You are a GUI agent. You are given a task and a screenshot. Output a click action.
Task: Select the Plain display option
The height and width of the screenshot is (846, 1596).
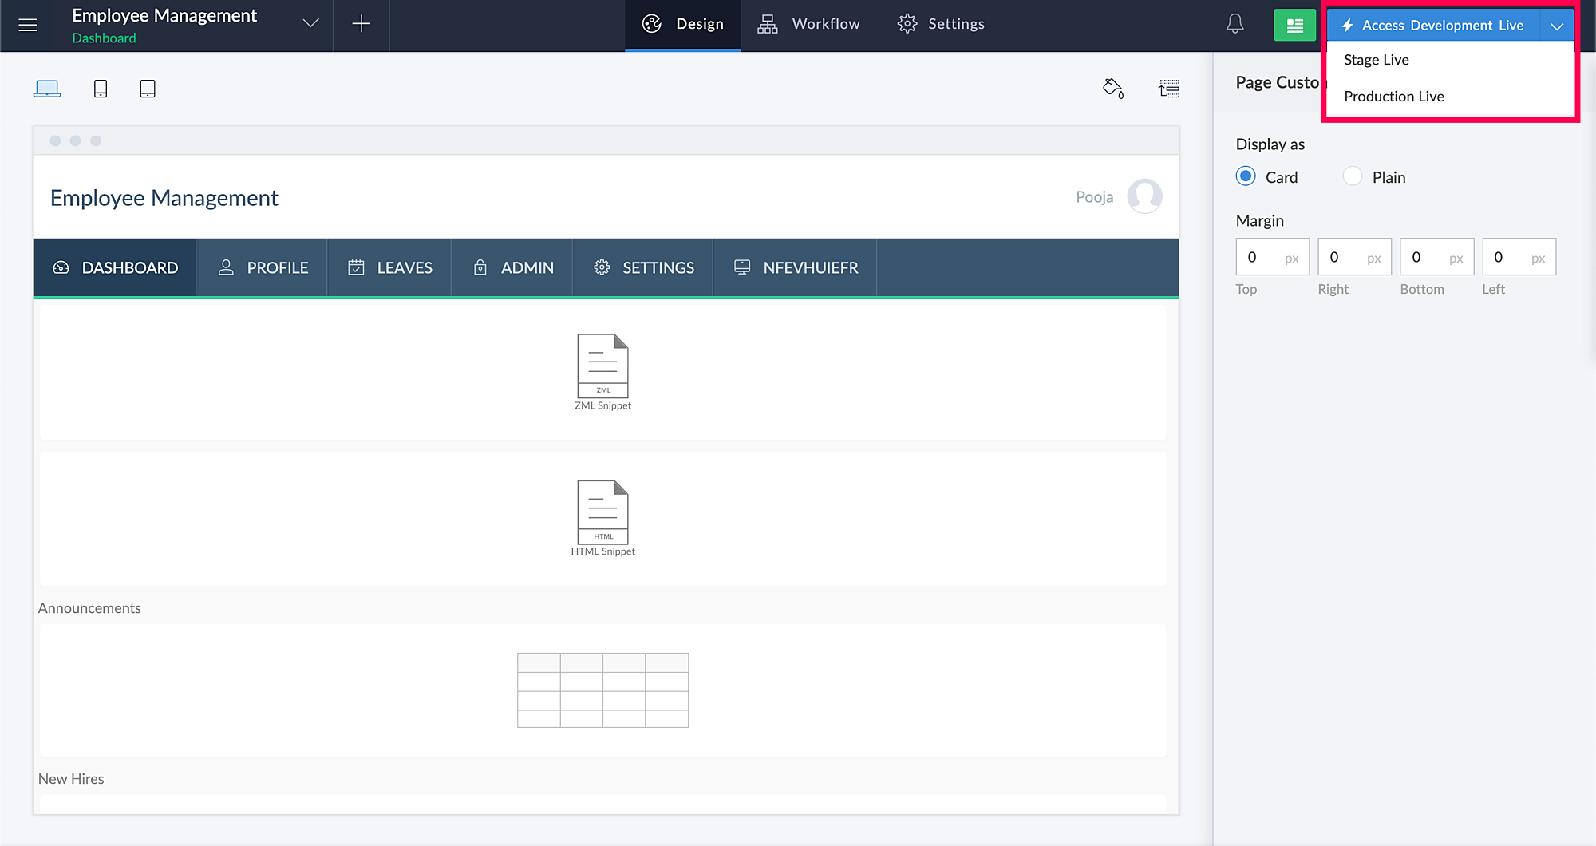(x=1353, y=176)
